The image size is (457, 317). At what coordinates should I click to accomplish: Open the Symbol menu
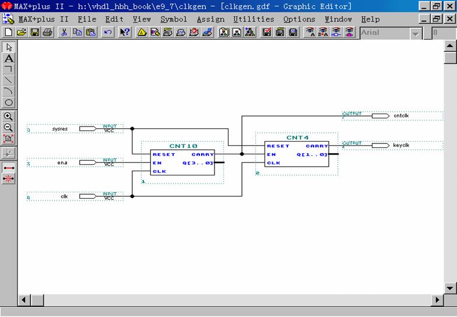tap(174, 19)
